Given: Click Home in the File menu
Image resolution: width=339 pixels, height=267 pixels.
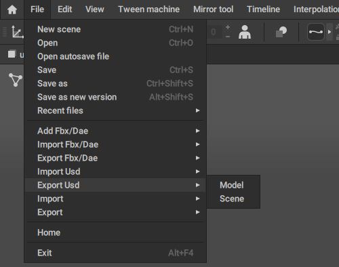Looking at the screenshot, I should (115, 232).
